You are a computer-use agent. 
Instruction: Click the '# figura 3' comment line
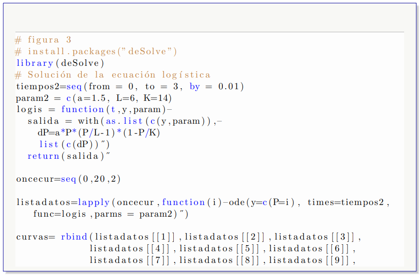[43, 40]
